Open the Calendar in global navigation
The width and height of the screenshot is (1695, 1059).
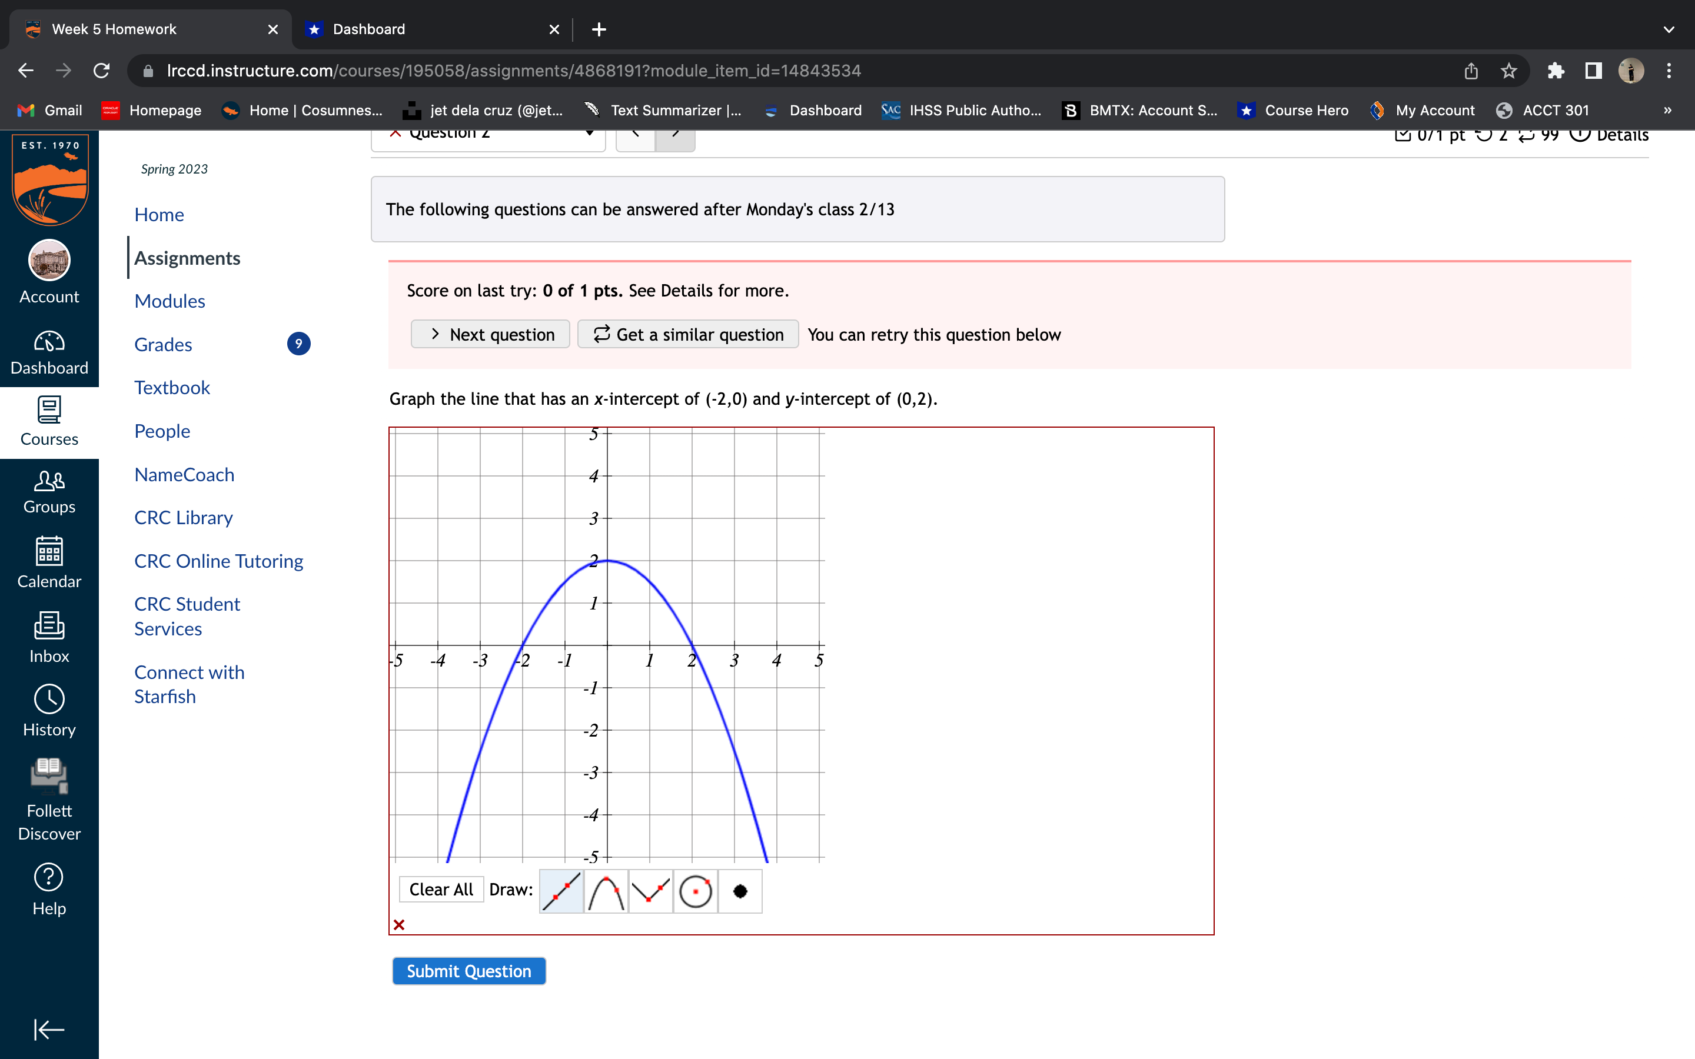pyautogui.click(x=49, y=562)
